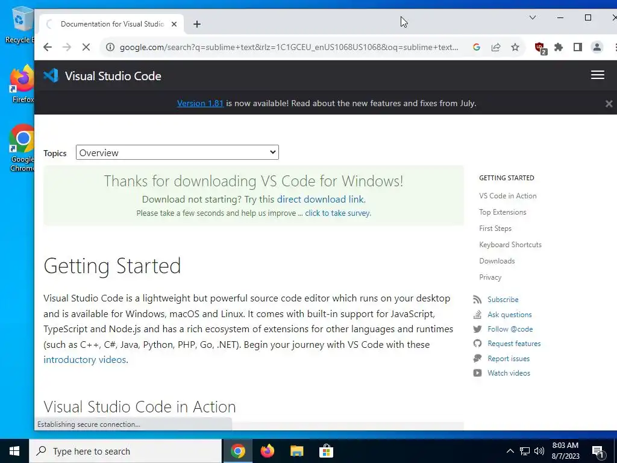Open the Subscribe link text

point(503,300)
